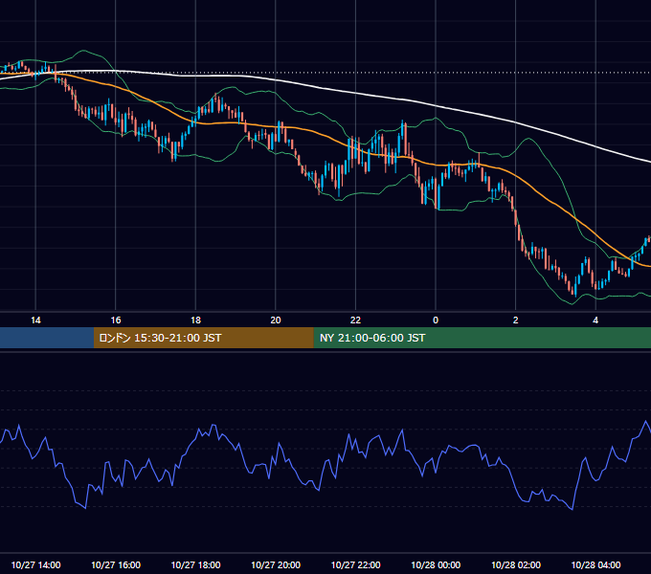
Task: Click the 10/27 14:00 label on oscillator axis
Action: point(35,564)
